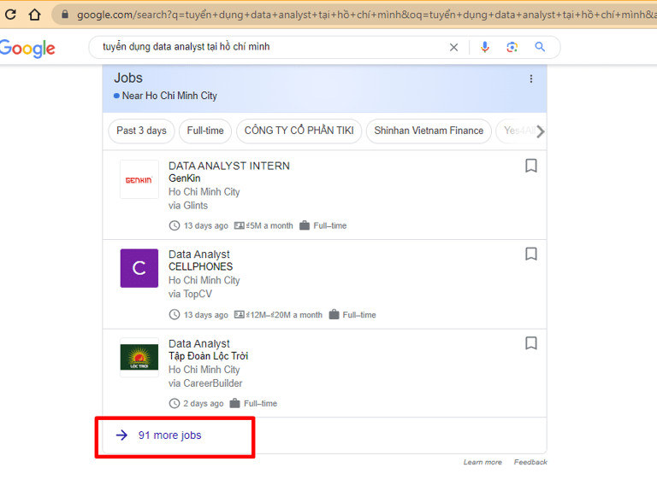Click the arrow beside 91 more jobs
Viewport: 657px width, 479px height.
122,435
